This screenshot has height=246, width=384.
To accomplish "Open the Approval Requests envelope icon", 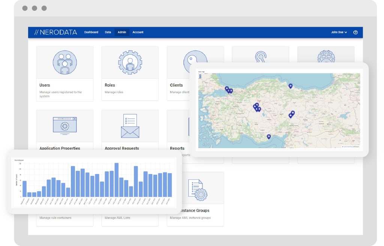I will pos(130,126).
